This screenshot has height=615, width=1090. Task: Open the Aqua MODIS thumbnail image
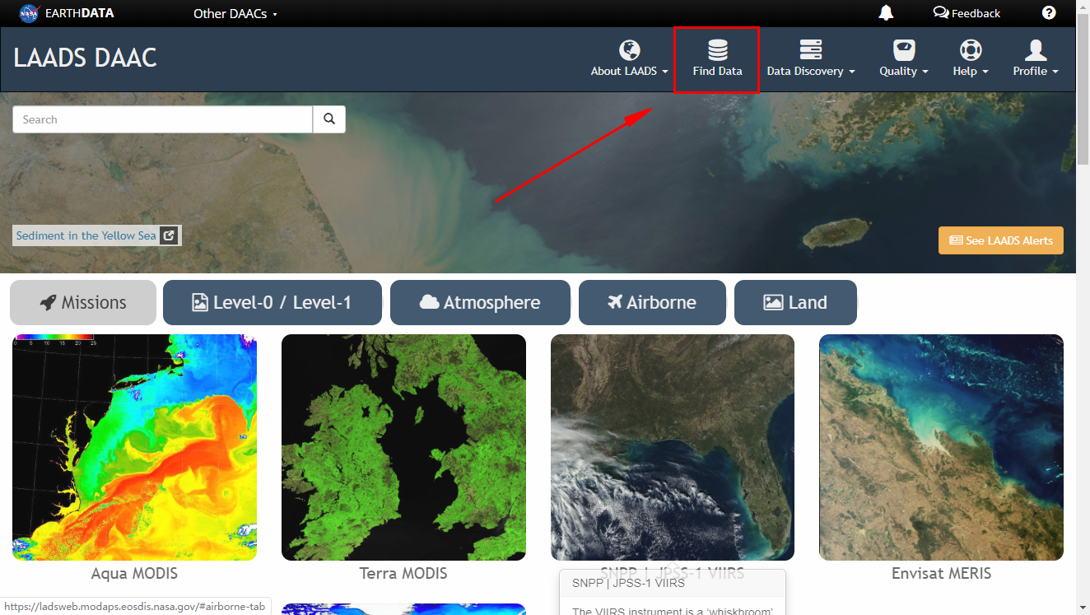134,447
